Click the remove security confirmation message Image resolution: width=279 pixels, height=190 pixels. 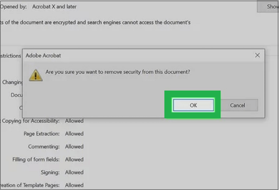(117, 72)
